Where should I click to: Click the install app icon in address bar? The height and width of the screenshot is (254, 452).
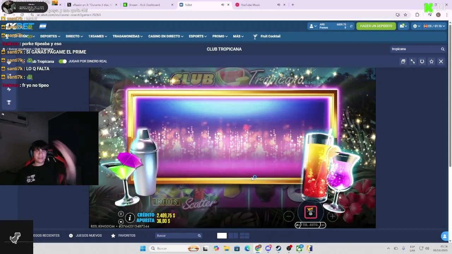point(398,15)
